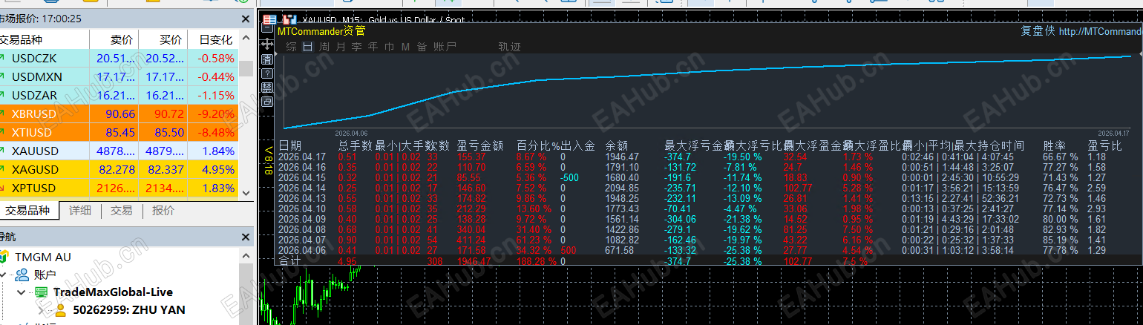Image resolution: width=1143 pixels, height=325 pixels.
Task: Click the red grid icon in chart title
Action: pyautogui.click(x=269, y=19)
